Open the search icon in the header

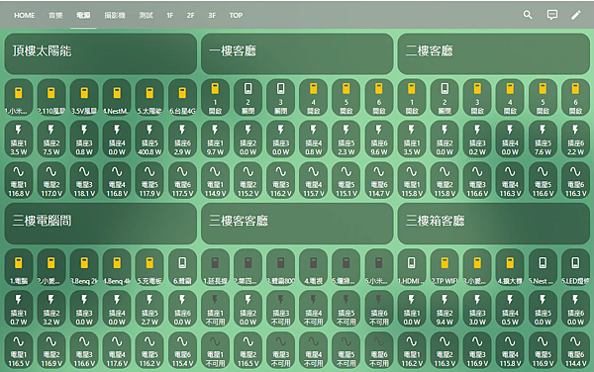[x=528, y=15]
